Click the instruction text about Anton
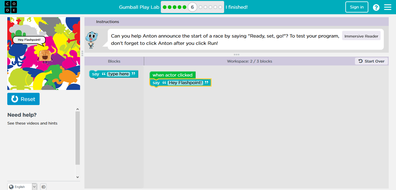396x190 pixels. pyautogui.click(x=225, y=40)
